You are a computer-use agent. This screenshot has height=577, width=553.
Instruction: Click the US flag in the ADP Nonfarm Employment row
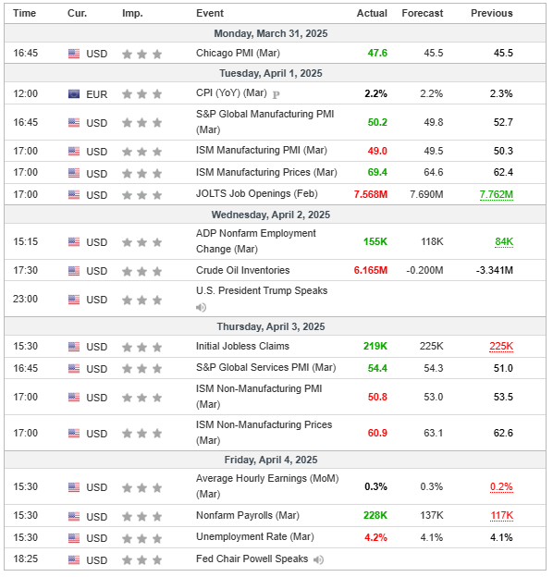point(74,242)
